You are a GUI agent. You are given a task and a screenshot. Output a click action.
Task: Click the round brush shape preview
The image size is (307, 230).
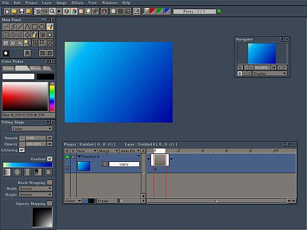[x=6, y=53]
